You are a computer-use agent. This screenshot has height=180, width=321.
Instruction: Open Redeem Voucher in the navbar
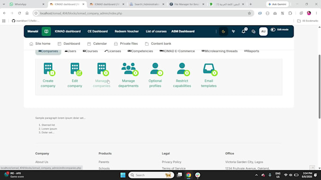[127, 31]
